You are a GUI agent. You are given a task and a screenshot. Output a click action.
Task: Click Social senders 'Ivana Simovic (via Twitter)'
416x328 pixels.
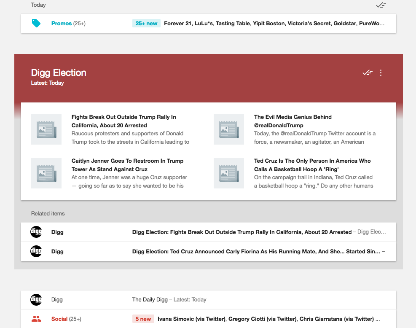click(x=191, y=319)
